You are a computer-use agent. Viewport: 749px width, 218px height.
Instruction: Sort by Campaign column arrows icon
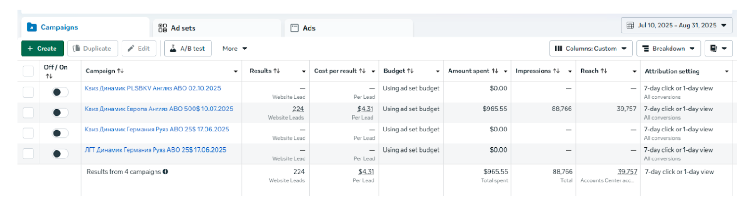pyautogui.click(x=121, y=71)
